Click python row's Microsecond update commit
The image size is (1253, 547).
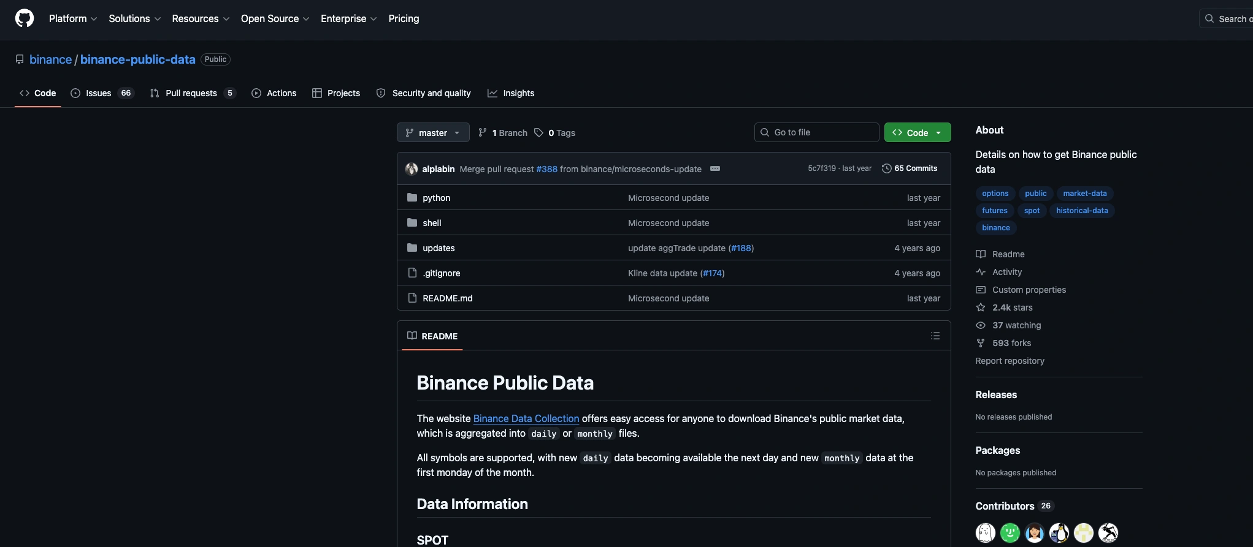pyautogui.click(x=669, y=198)
